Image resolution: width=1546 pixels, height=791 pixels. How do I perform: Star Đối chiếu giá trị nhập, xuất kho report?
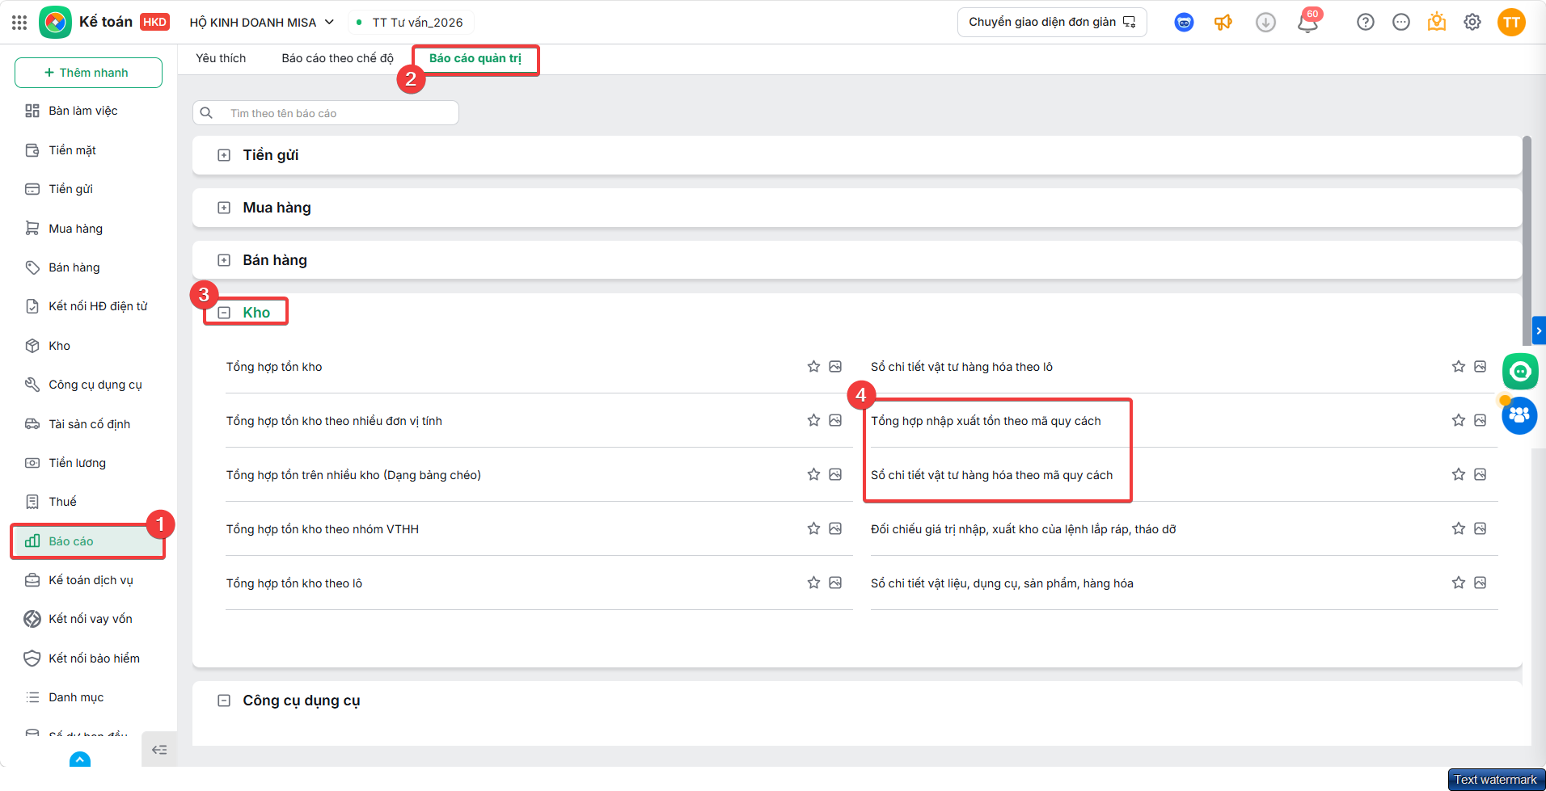(1458, 528)
